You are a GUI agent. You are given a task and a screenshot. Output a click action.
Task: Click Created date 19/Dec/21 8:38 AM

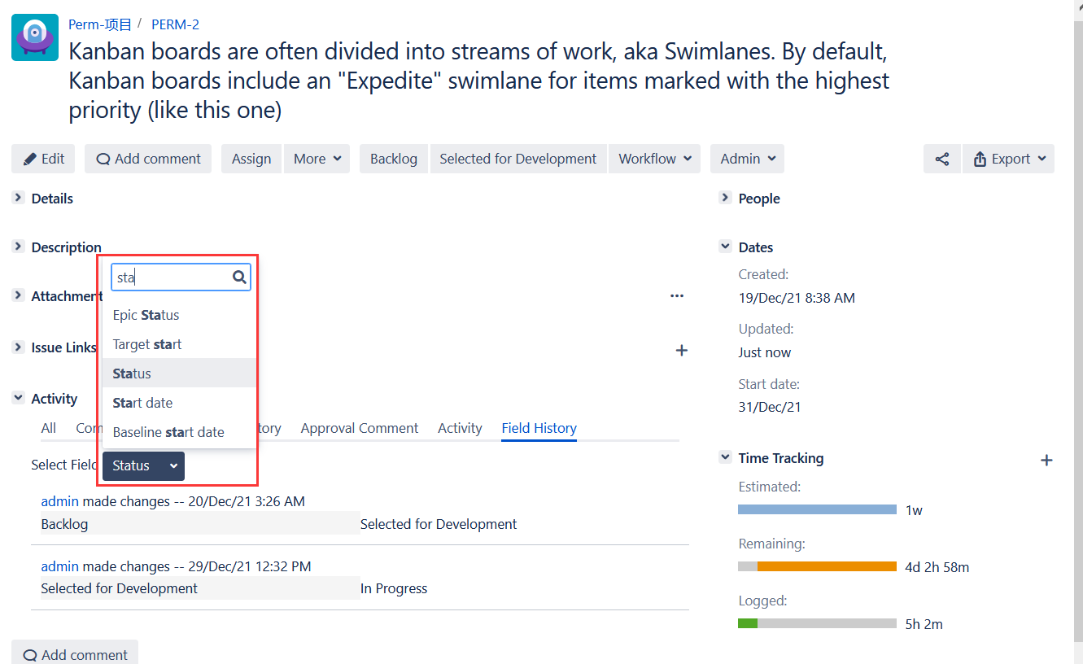click(x=797, y=298)
